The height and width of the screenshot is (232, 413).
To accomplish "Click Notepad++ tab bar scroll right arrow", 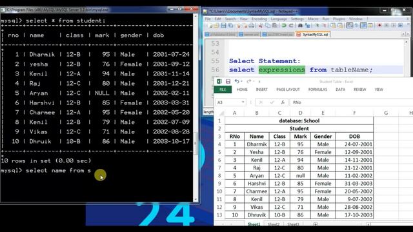I will click(408, 34).
